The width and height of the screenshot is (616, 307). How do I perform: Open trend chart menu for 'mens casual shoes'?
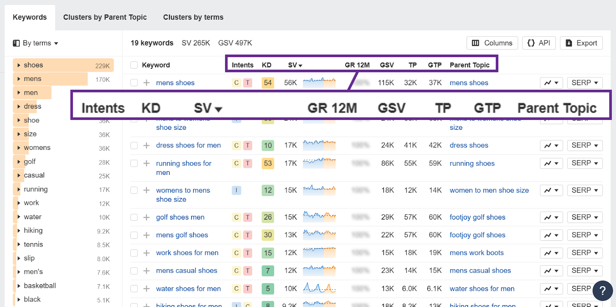pyautogui.click(x=551, y=271)
